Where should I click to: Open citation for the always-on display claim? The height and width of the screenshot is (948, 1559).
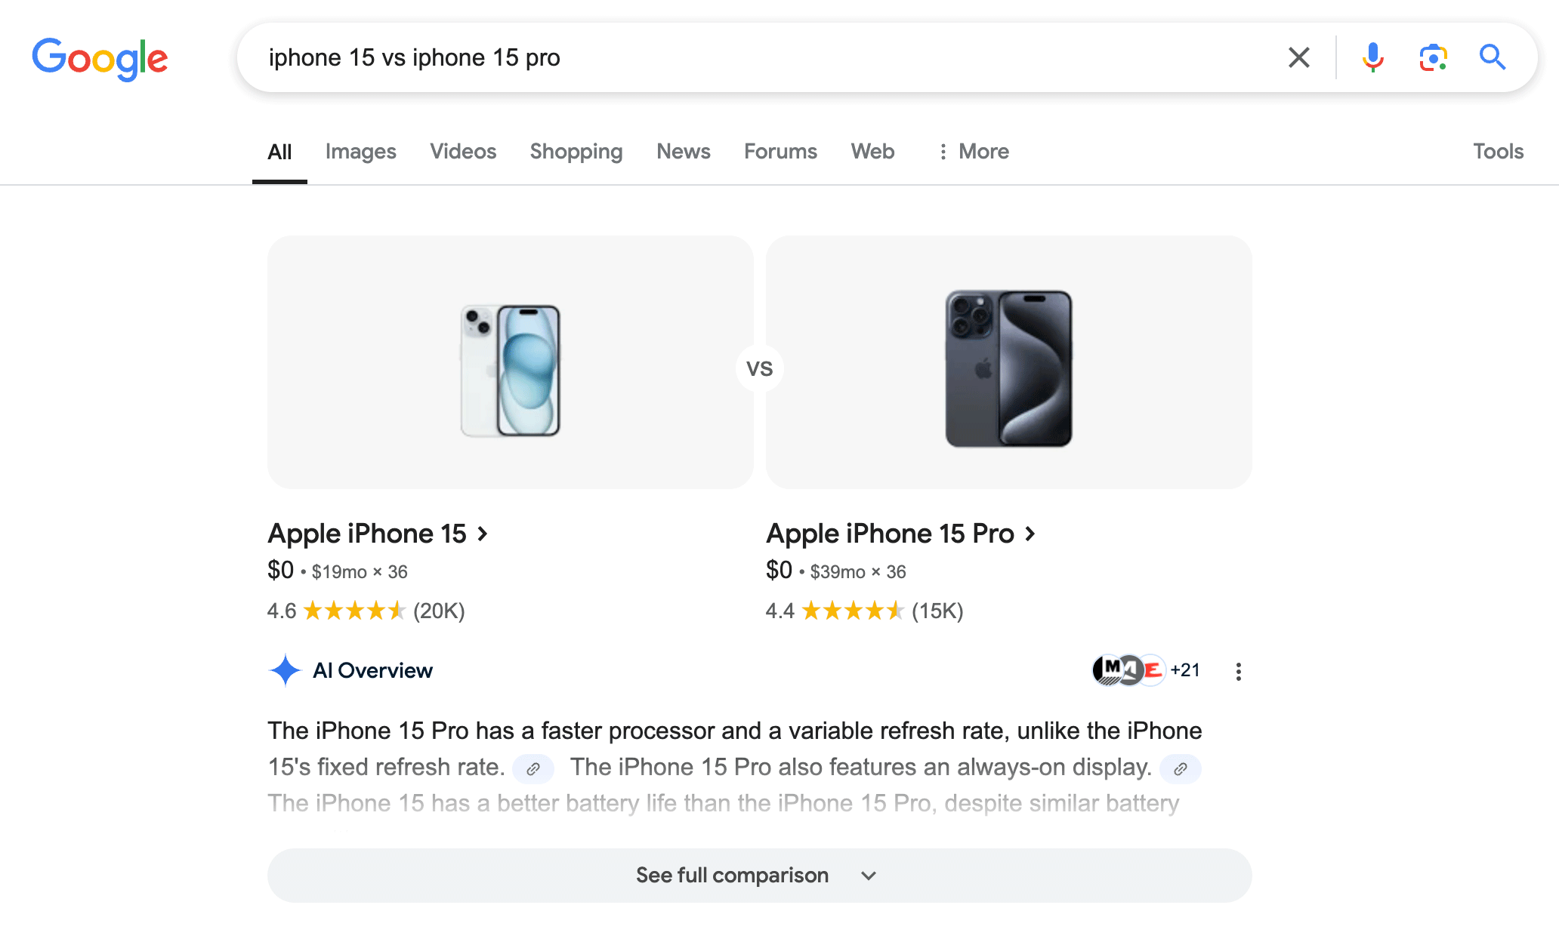(1180, 769)
